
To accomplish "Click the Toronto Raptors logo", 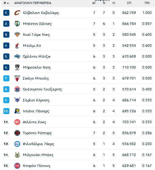I will click(x=17, y=133).
